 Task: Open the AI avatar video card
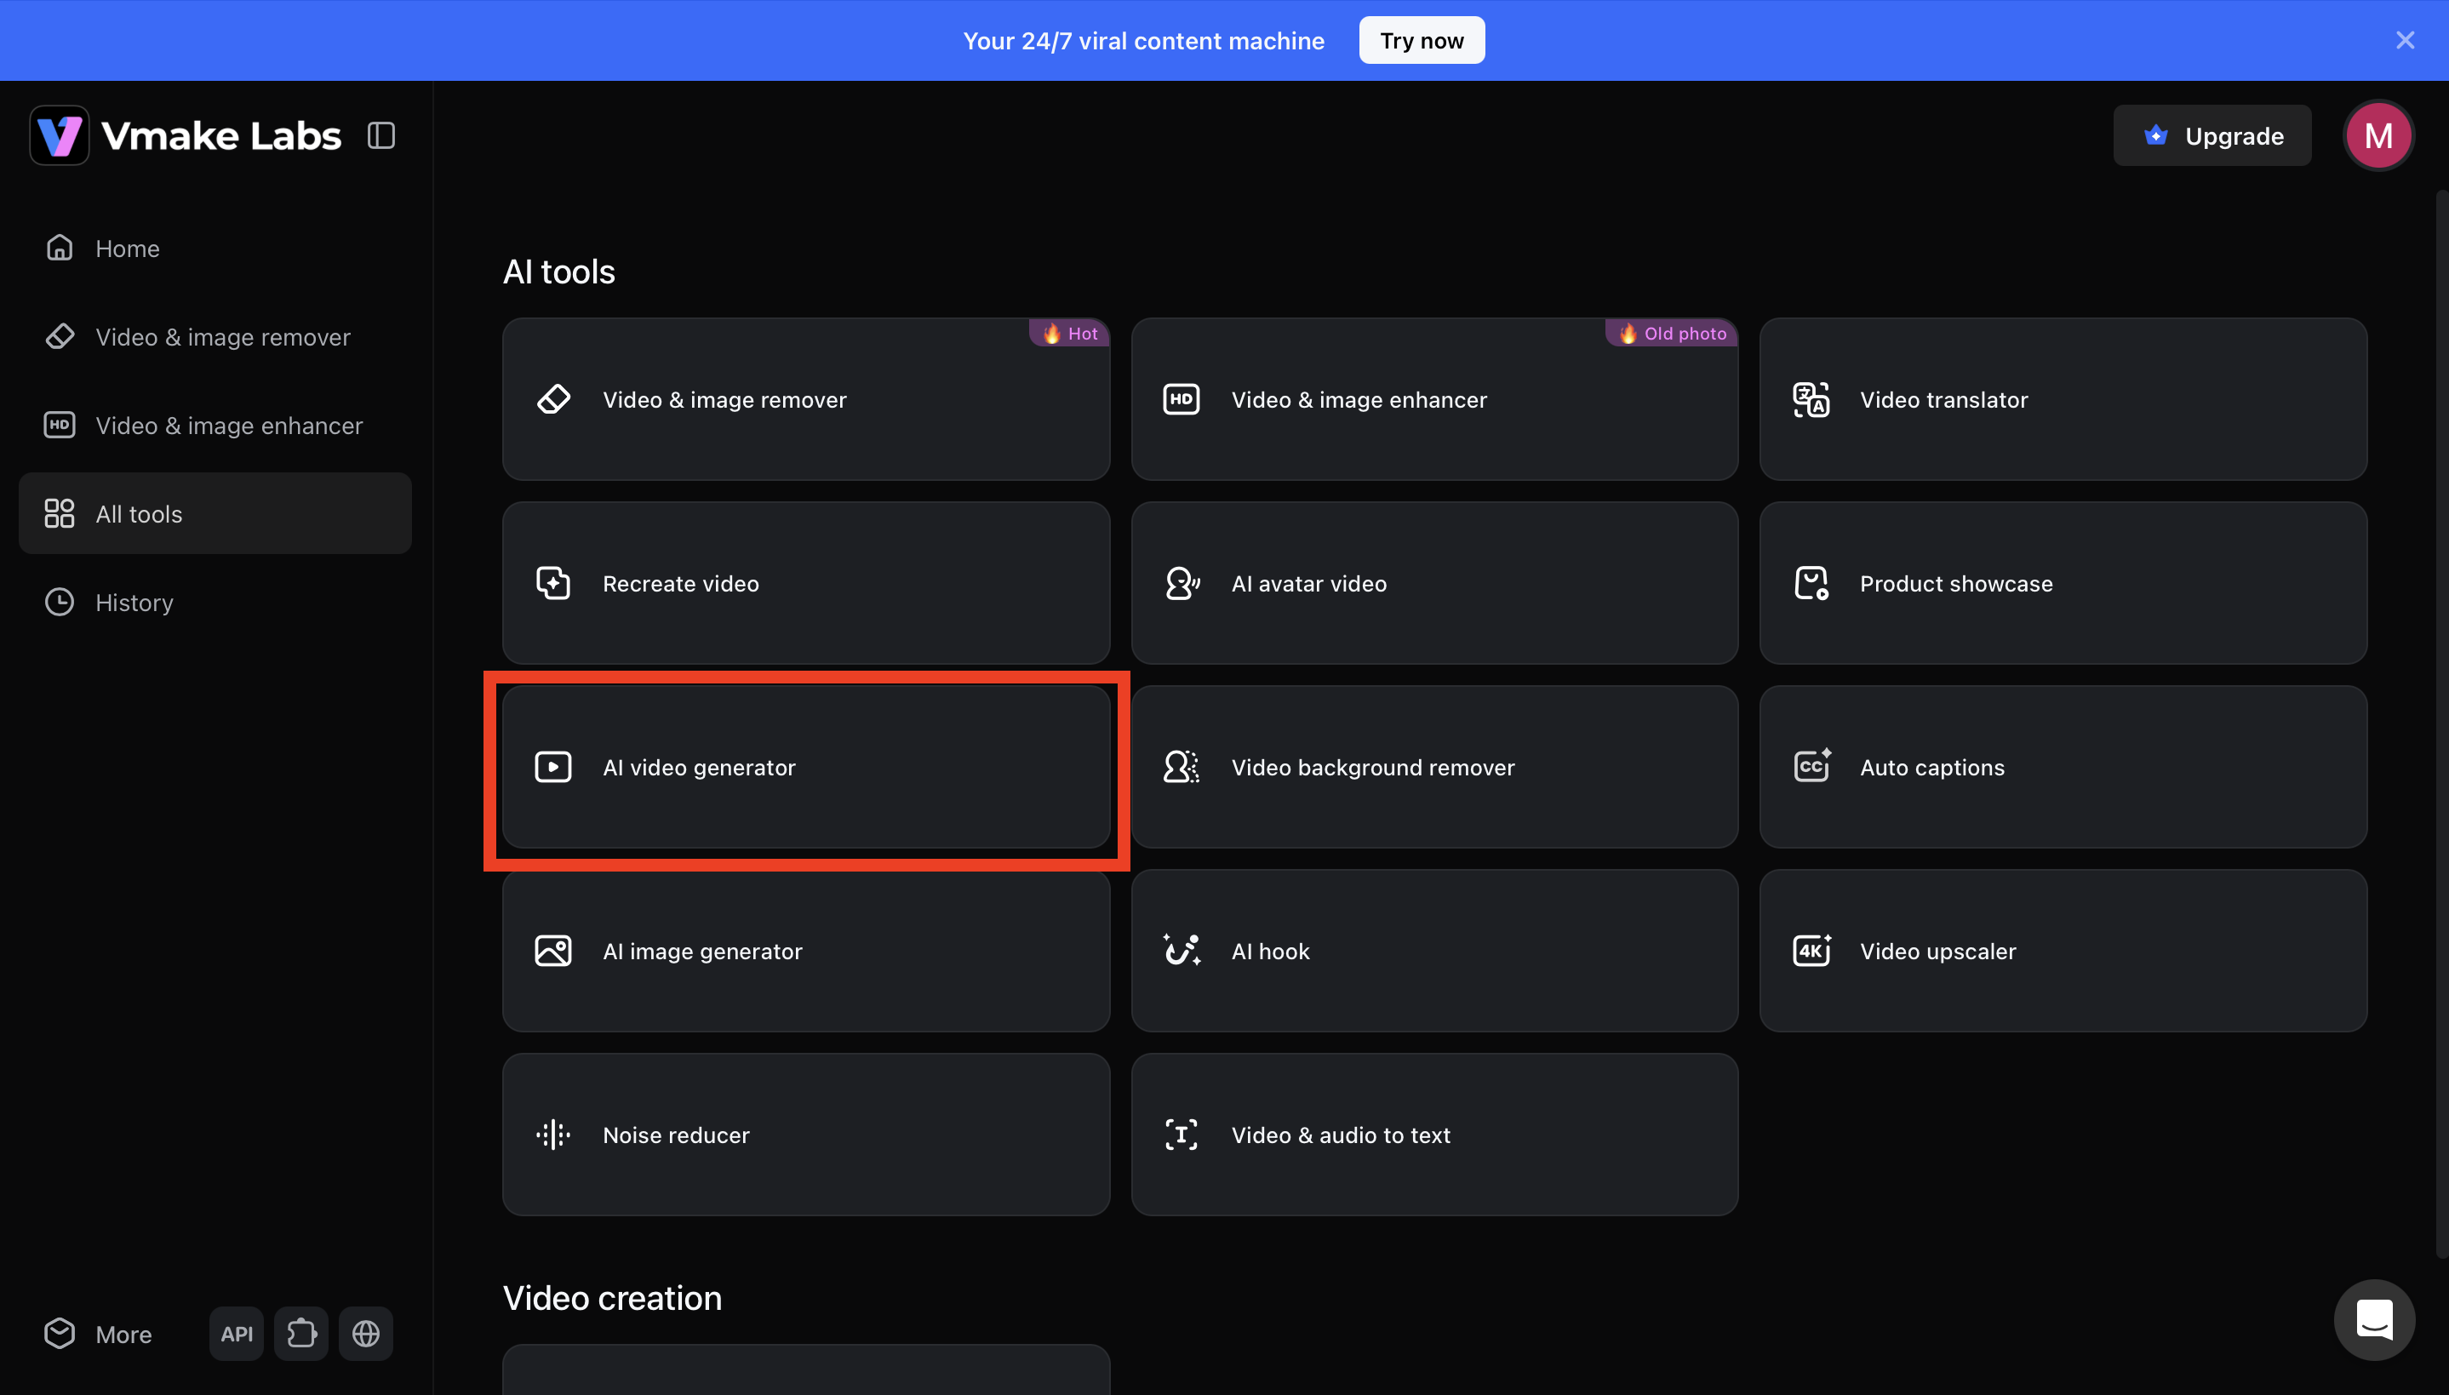pos(1434,584)
